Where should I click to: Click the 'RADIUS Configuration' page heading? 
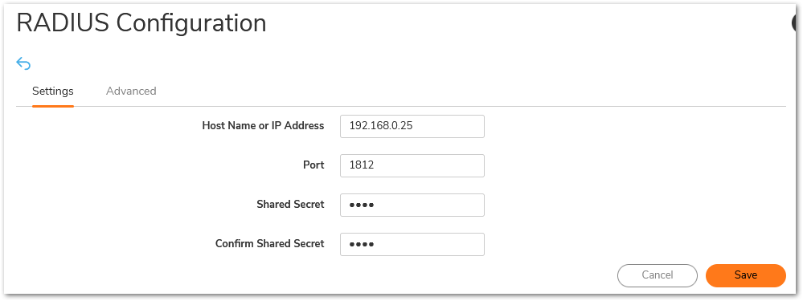[141, 23]
